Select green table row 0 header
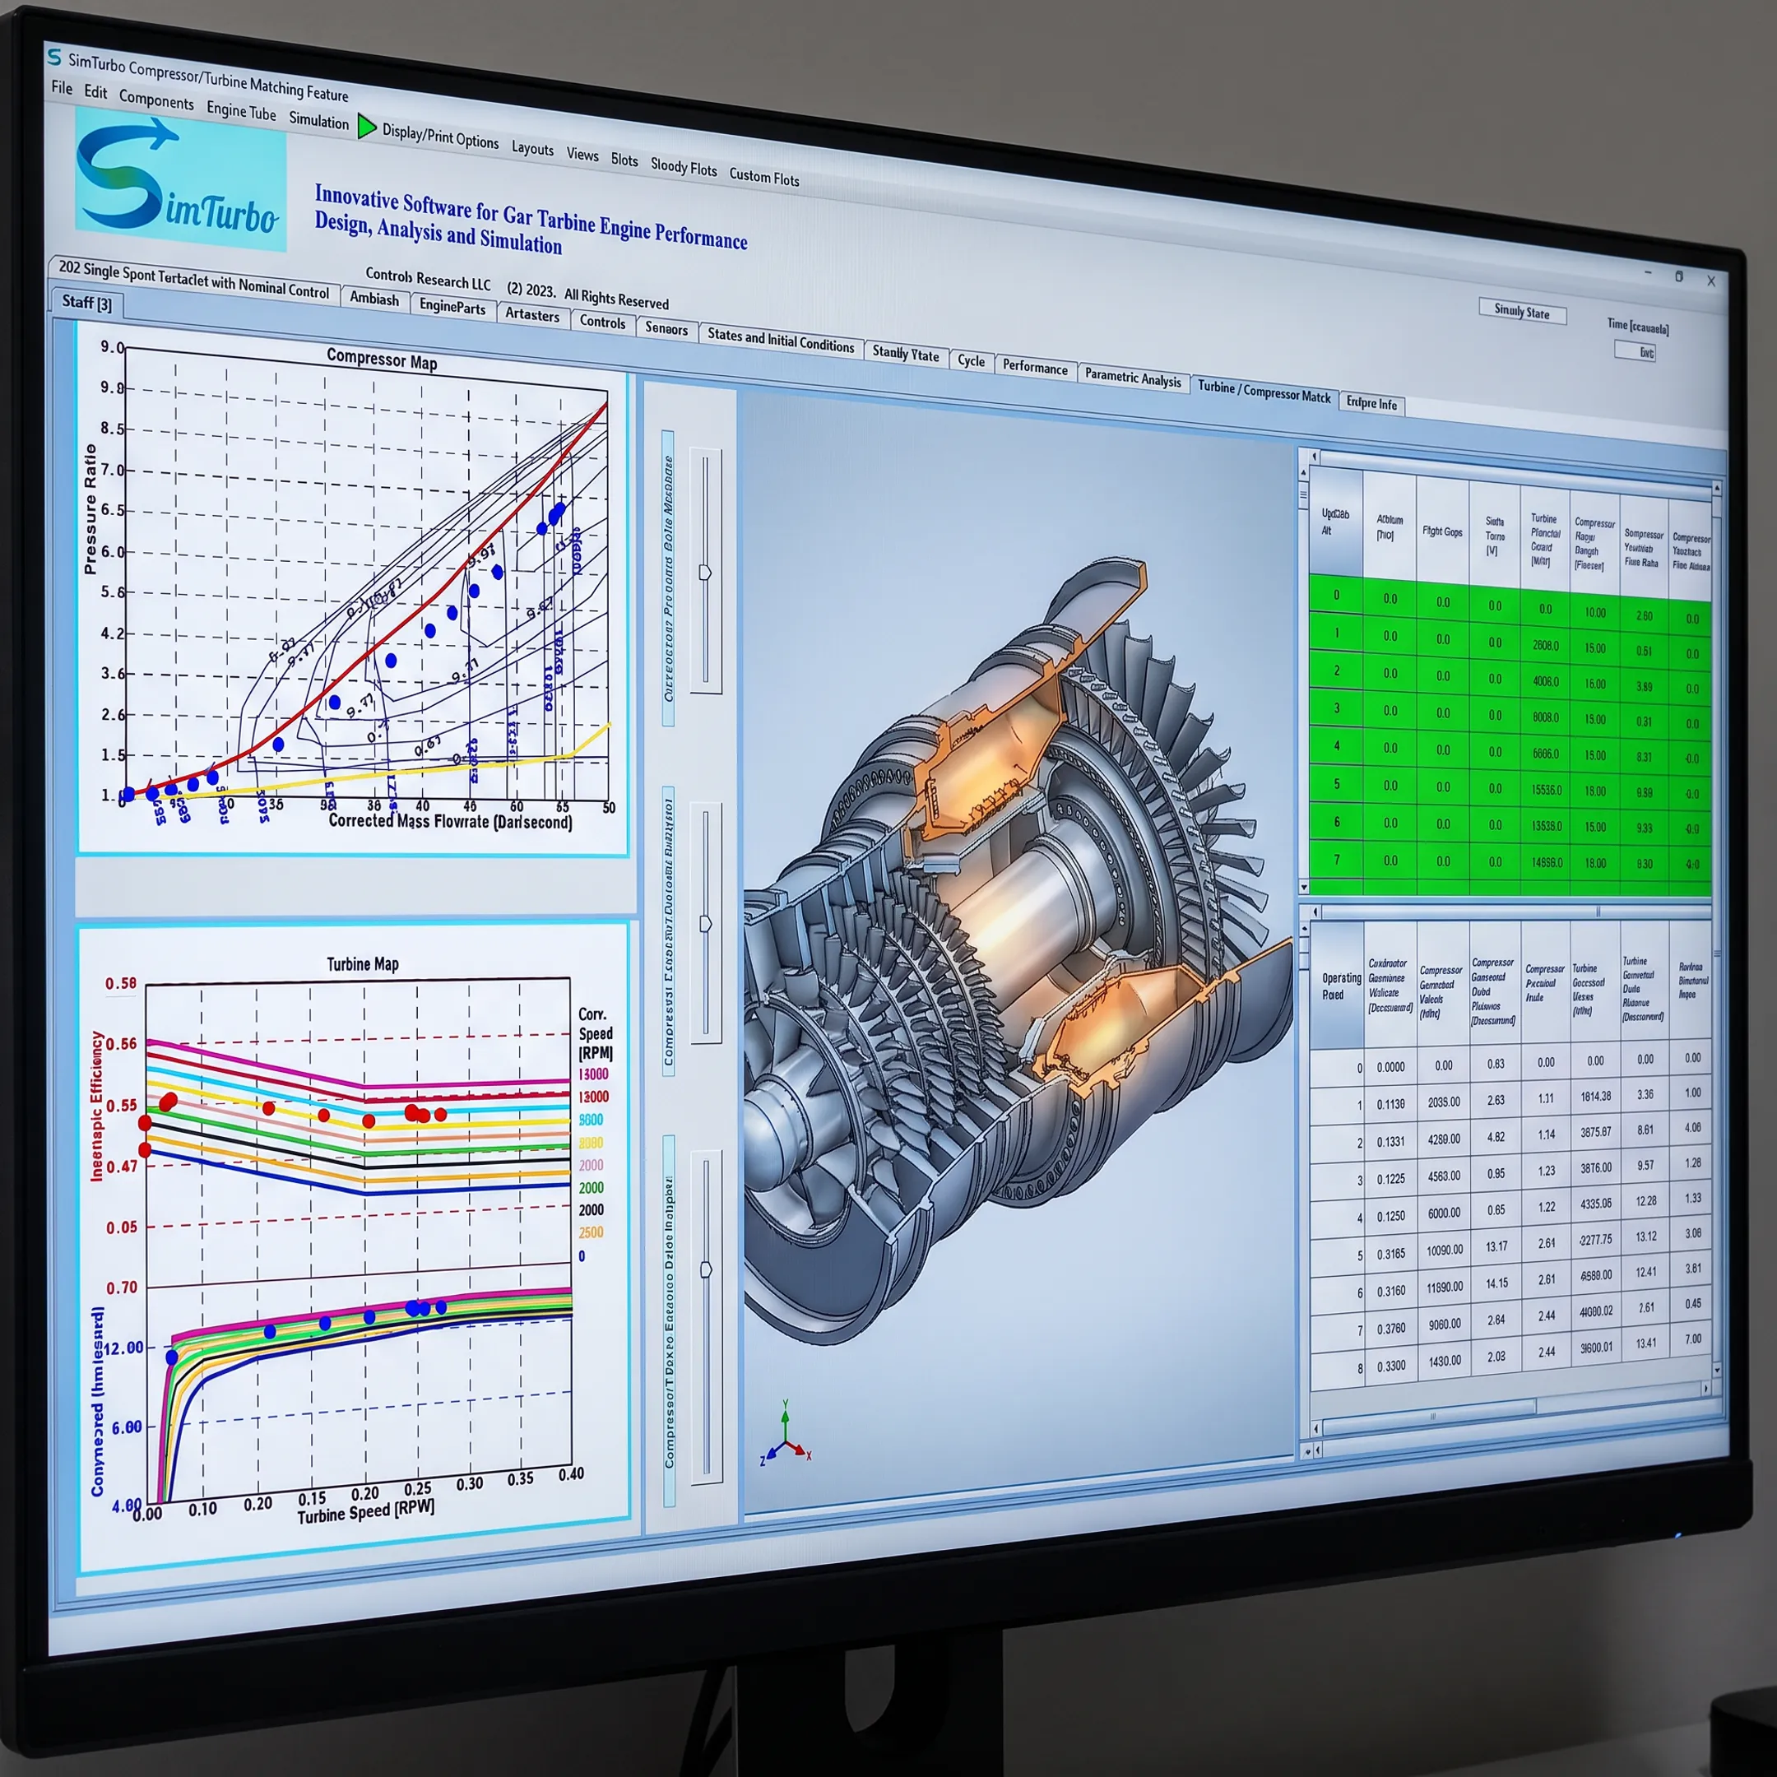Screen dimensions: 1777x1777 [1336, 595]
